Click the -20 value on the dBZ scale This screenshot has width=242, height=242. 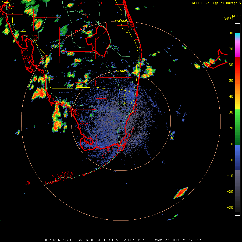[x=230, y=192]
